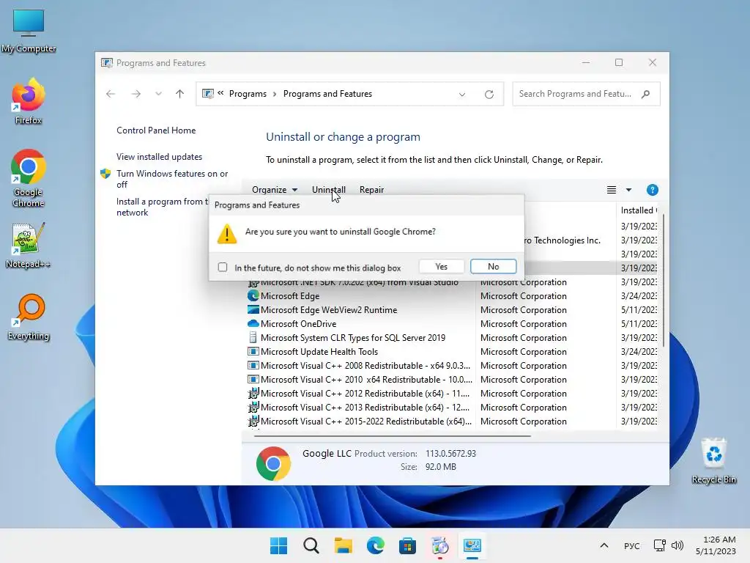Click Repair in the toolbar
This screenshot has width=750, height=563.
pyautogui.click(x=371, y=190)
